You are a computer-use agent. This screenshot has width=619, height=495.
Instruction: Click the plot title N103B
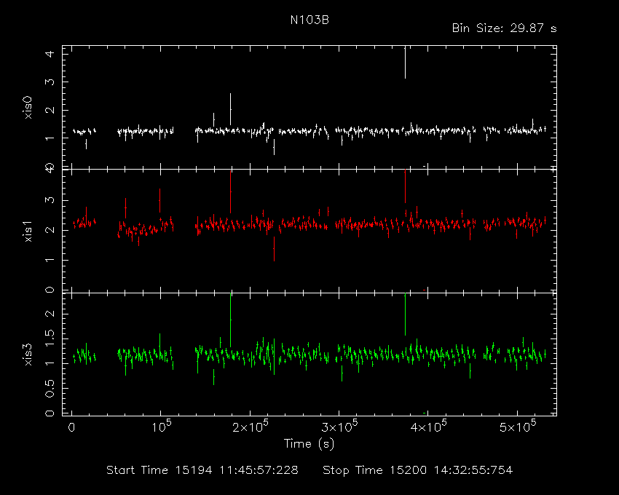[309, 20]
